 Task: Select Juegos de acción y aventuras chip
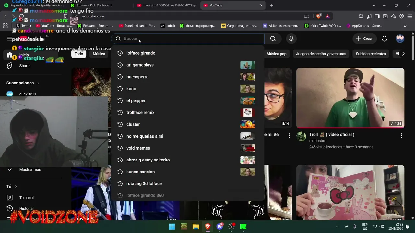click(321, 54)
